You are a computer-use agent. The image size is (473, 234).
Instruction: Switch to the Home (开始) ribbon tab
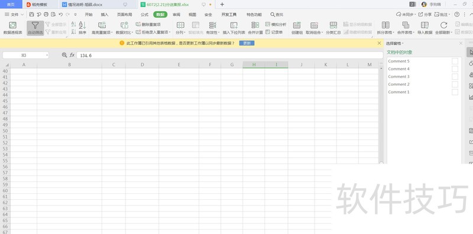(x=89, y=14)
